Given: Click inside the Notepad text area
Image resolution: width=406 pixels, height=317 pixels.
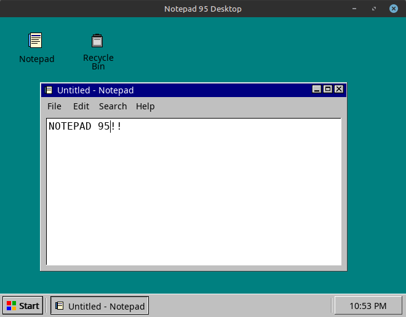Looking at the screenshot, I should point(194,192).
